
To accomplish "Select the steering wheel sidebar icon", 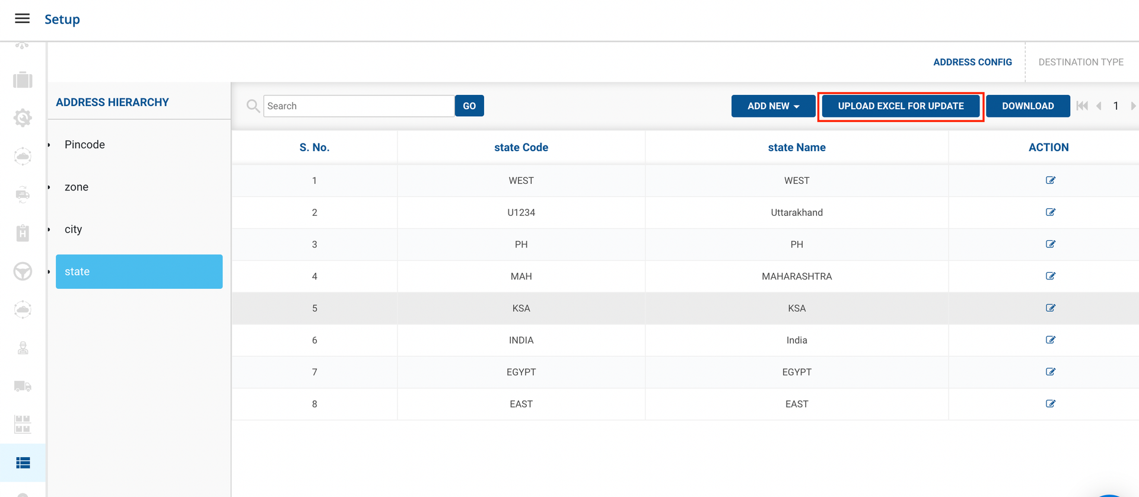I will (x=23, y=272).
